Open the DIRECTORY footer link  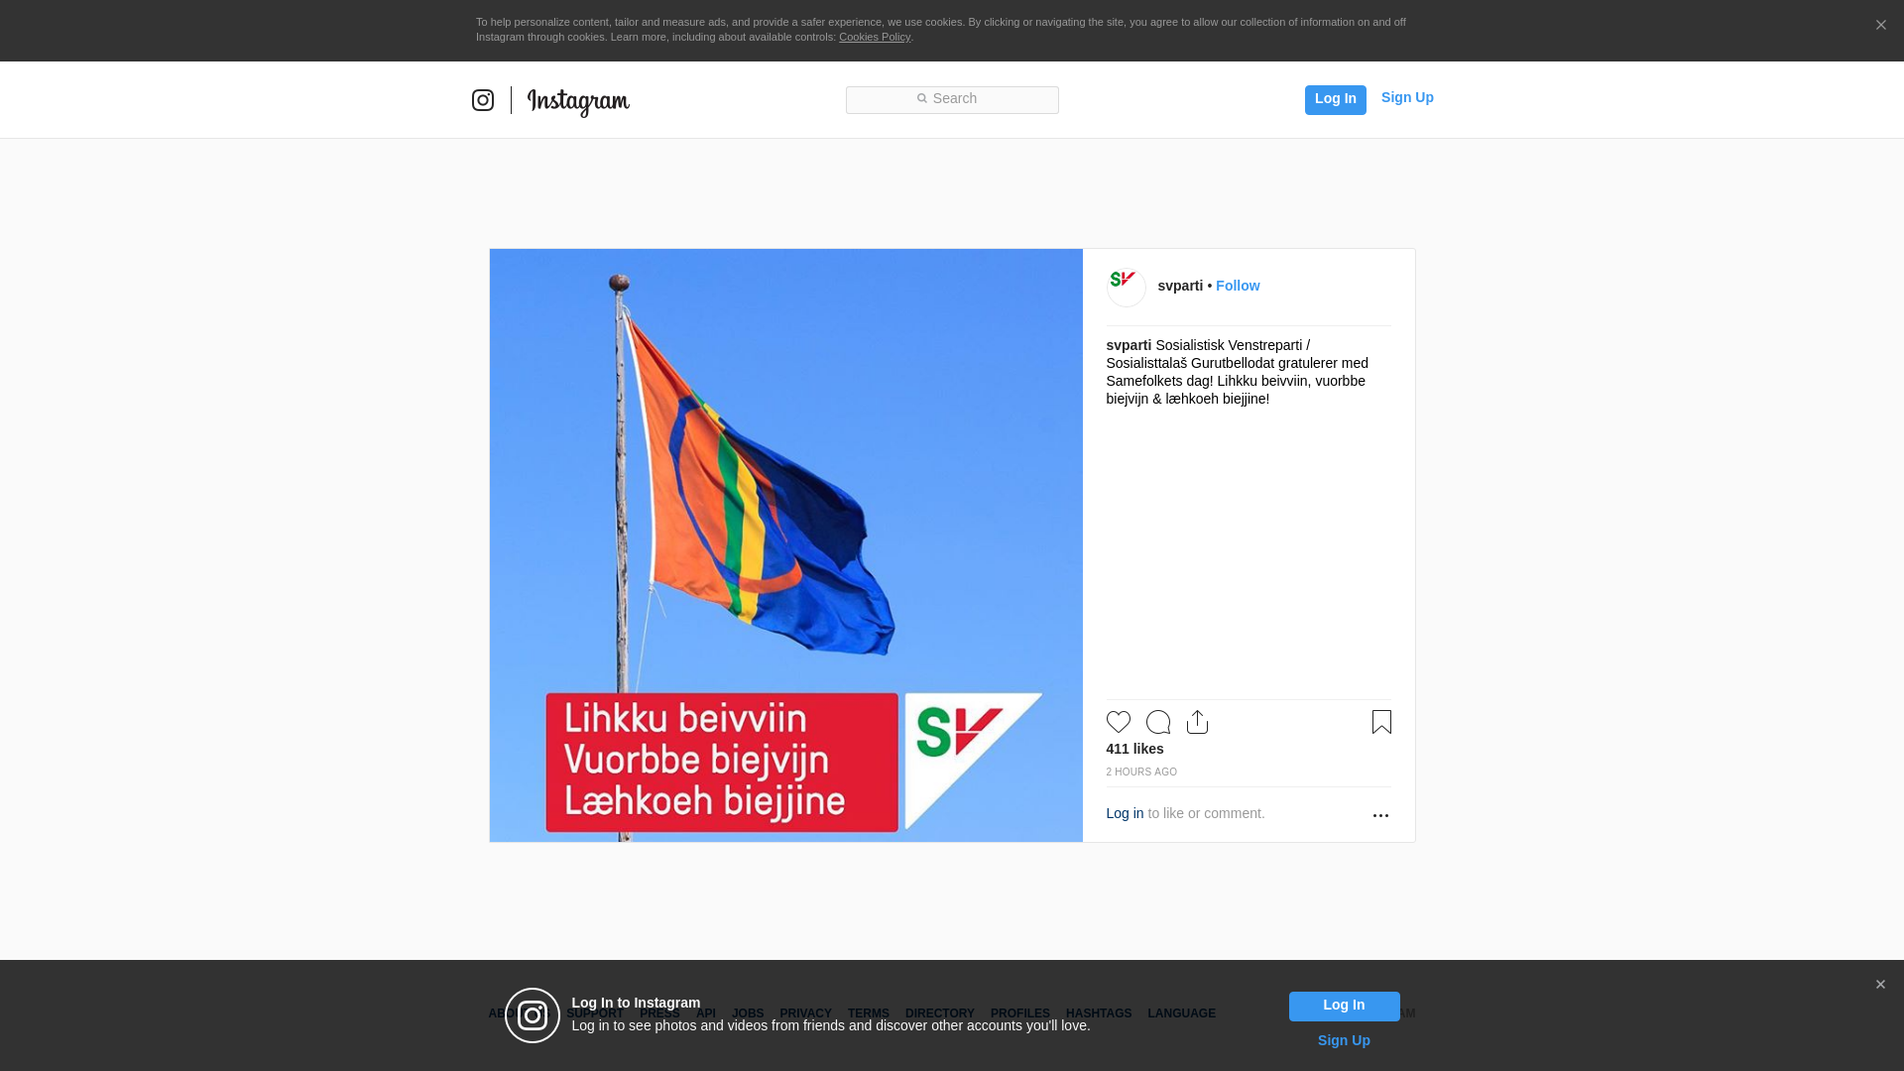pyautogui.click(x=939, y=1013)
